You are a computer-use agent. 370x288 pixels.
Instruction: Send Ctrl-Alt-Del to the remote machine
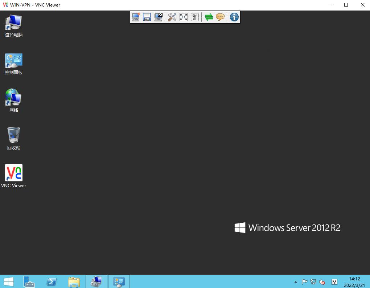[x=195, y=17]
